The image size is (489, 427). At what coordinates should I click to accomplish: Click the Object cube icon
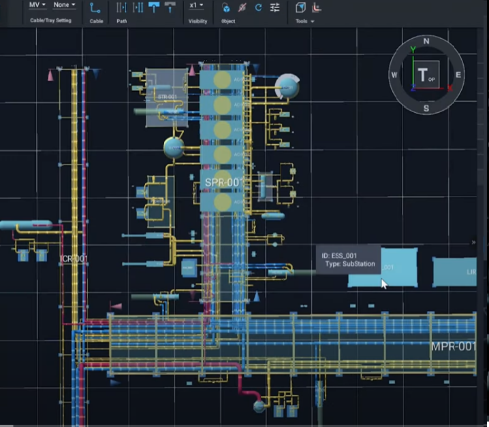tap(226, 7)
